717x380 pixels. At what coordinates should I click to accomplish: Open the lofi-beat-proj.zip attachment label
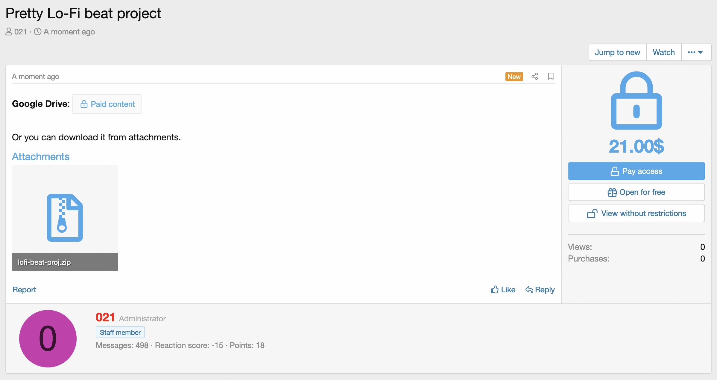(x=44, y=262)
